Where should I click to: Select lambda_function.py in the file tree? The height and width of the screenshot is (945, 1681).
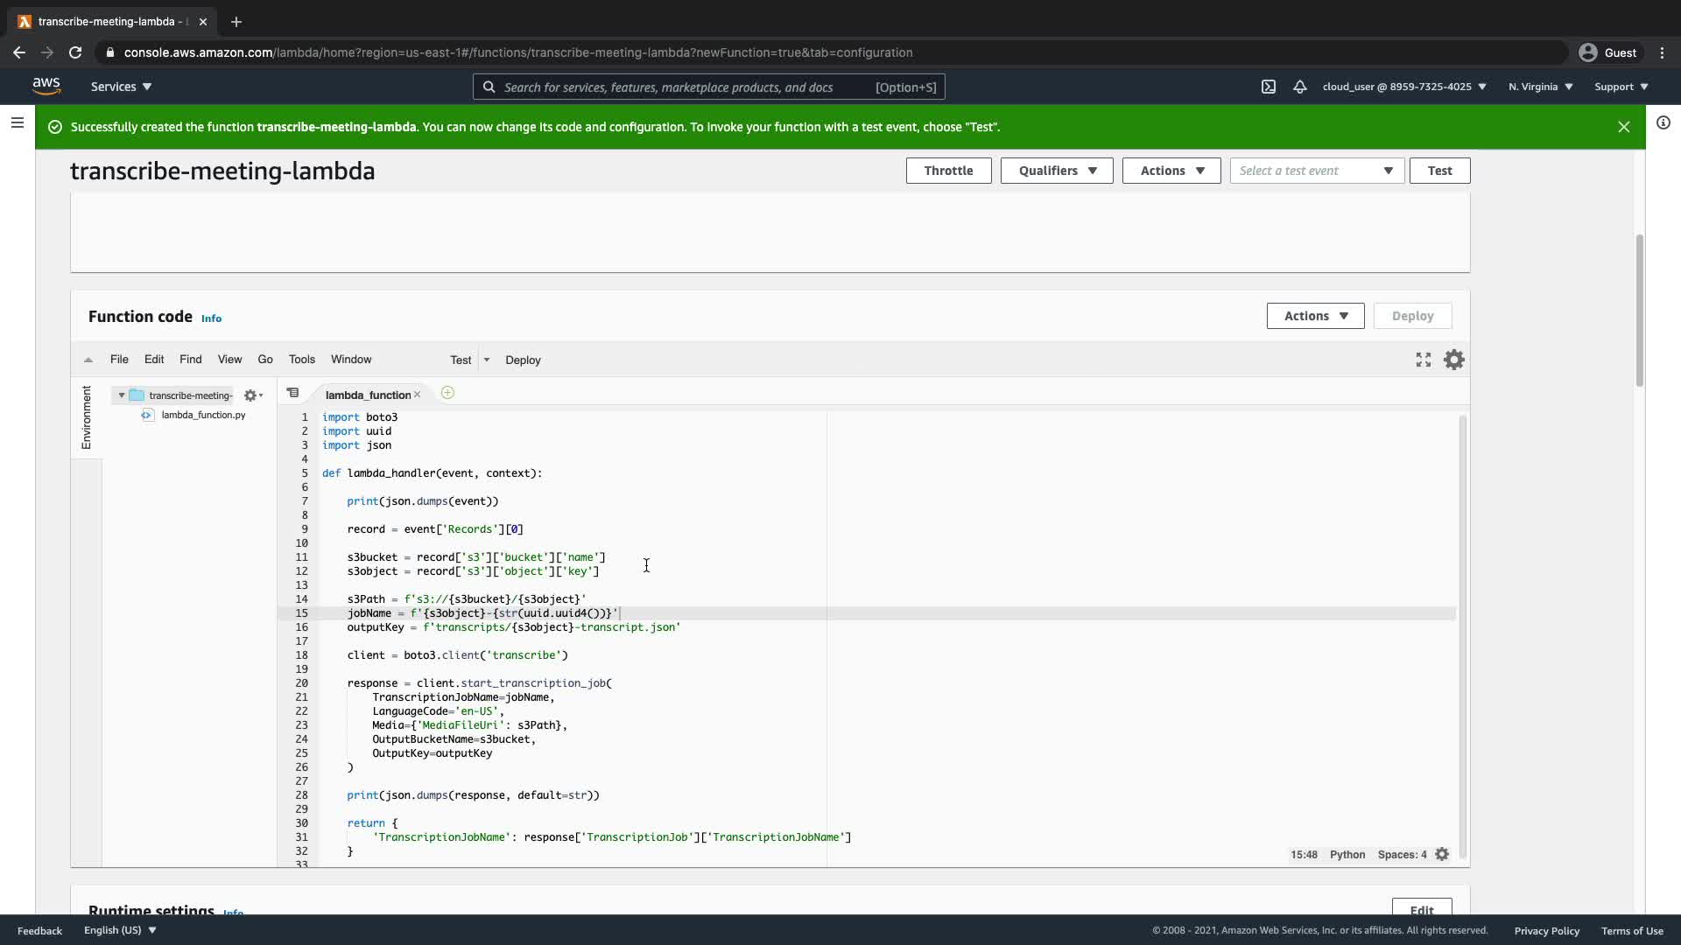coord(203,415)
